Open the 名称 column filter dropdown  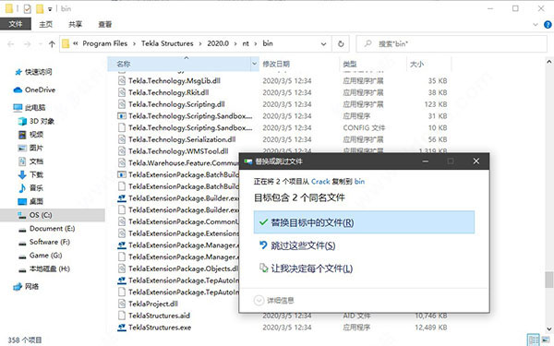[255, 64]
